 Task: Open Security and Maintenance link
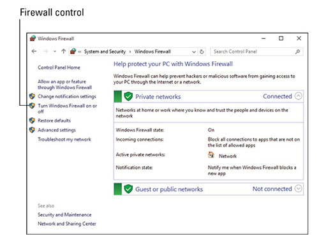click(64, 215)
